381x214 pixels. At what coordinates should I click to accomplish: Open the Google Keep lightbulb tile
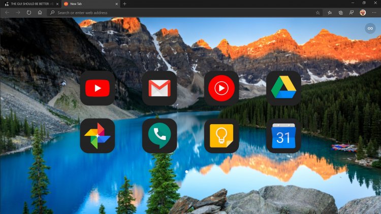221,135
